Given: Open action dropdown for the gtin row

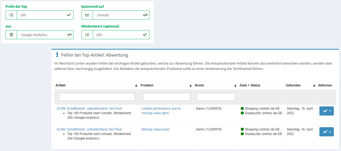Looking at the screenshot, I should (x=327, y=111).
